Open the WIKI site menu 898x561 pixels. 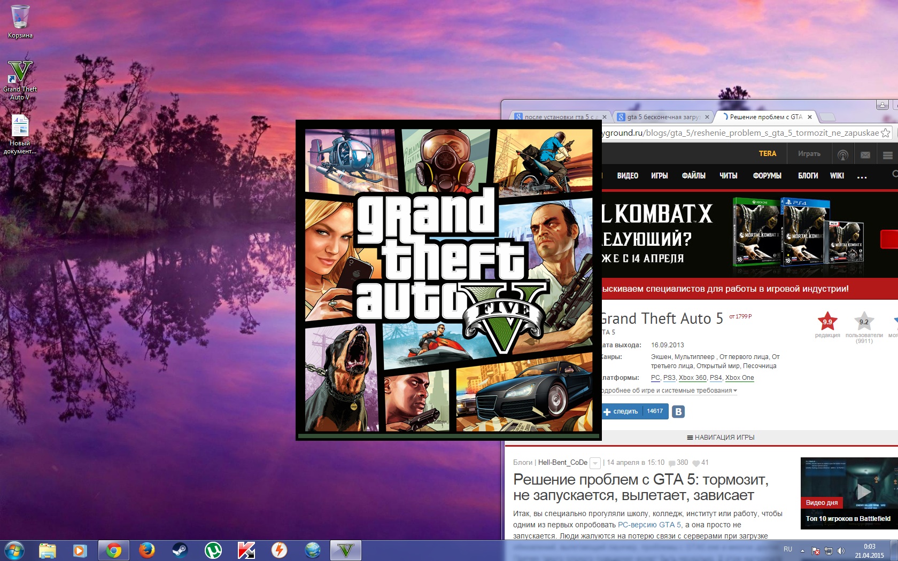837,176
